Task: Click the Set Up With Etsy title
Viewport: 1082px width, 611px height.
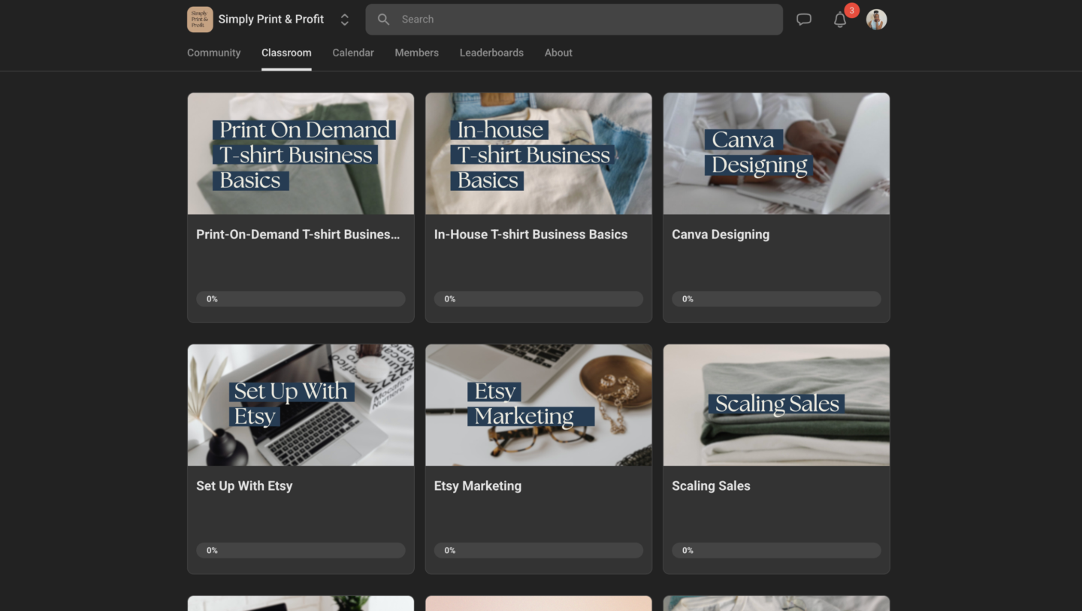Action: pos(244,486)
